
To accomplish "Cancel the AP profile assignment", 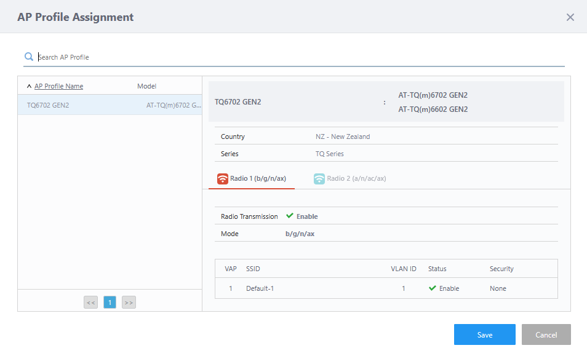I will tap(546, 334).
